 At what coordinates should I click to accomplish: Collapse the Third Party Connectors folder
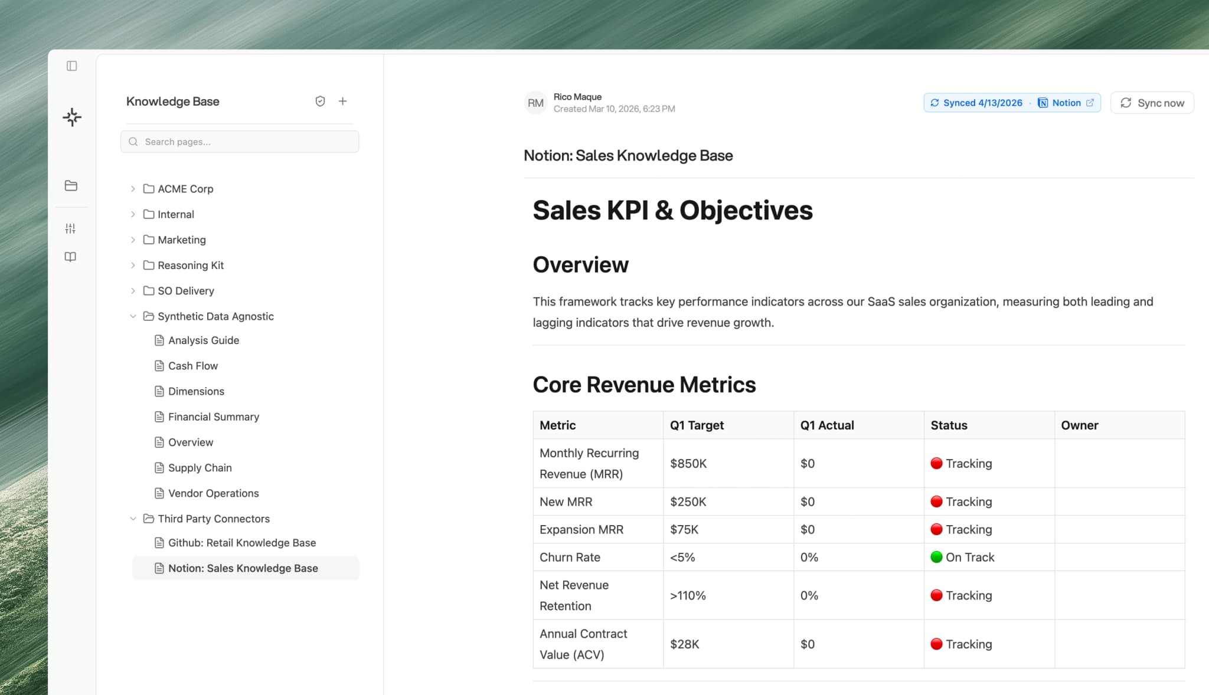point(133,519)
